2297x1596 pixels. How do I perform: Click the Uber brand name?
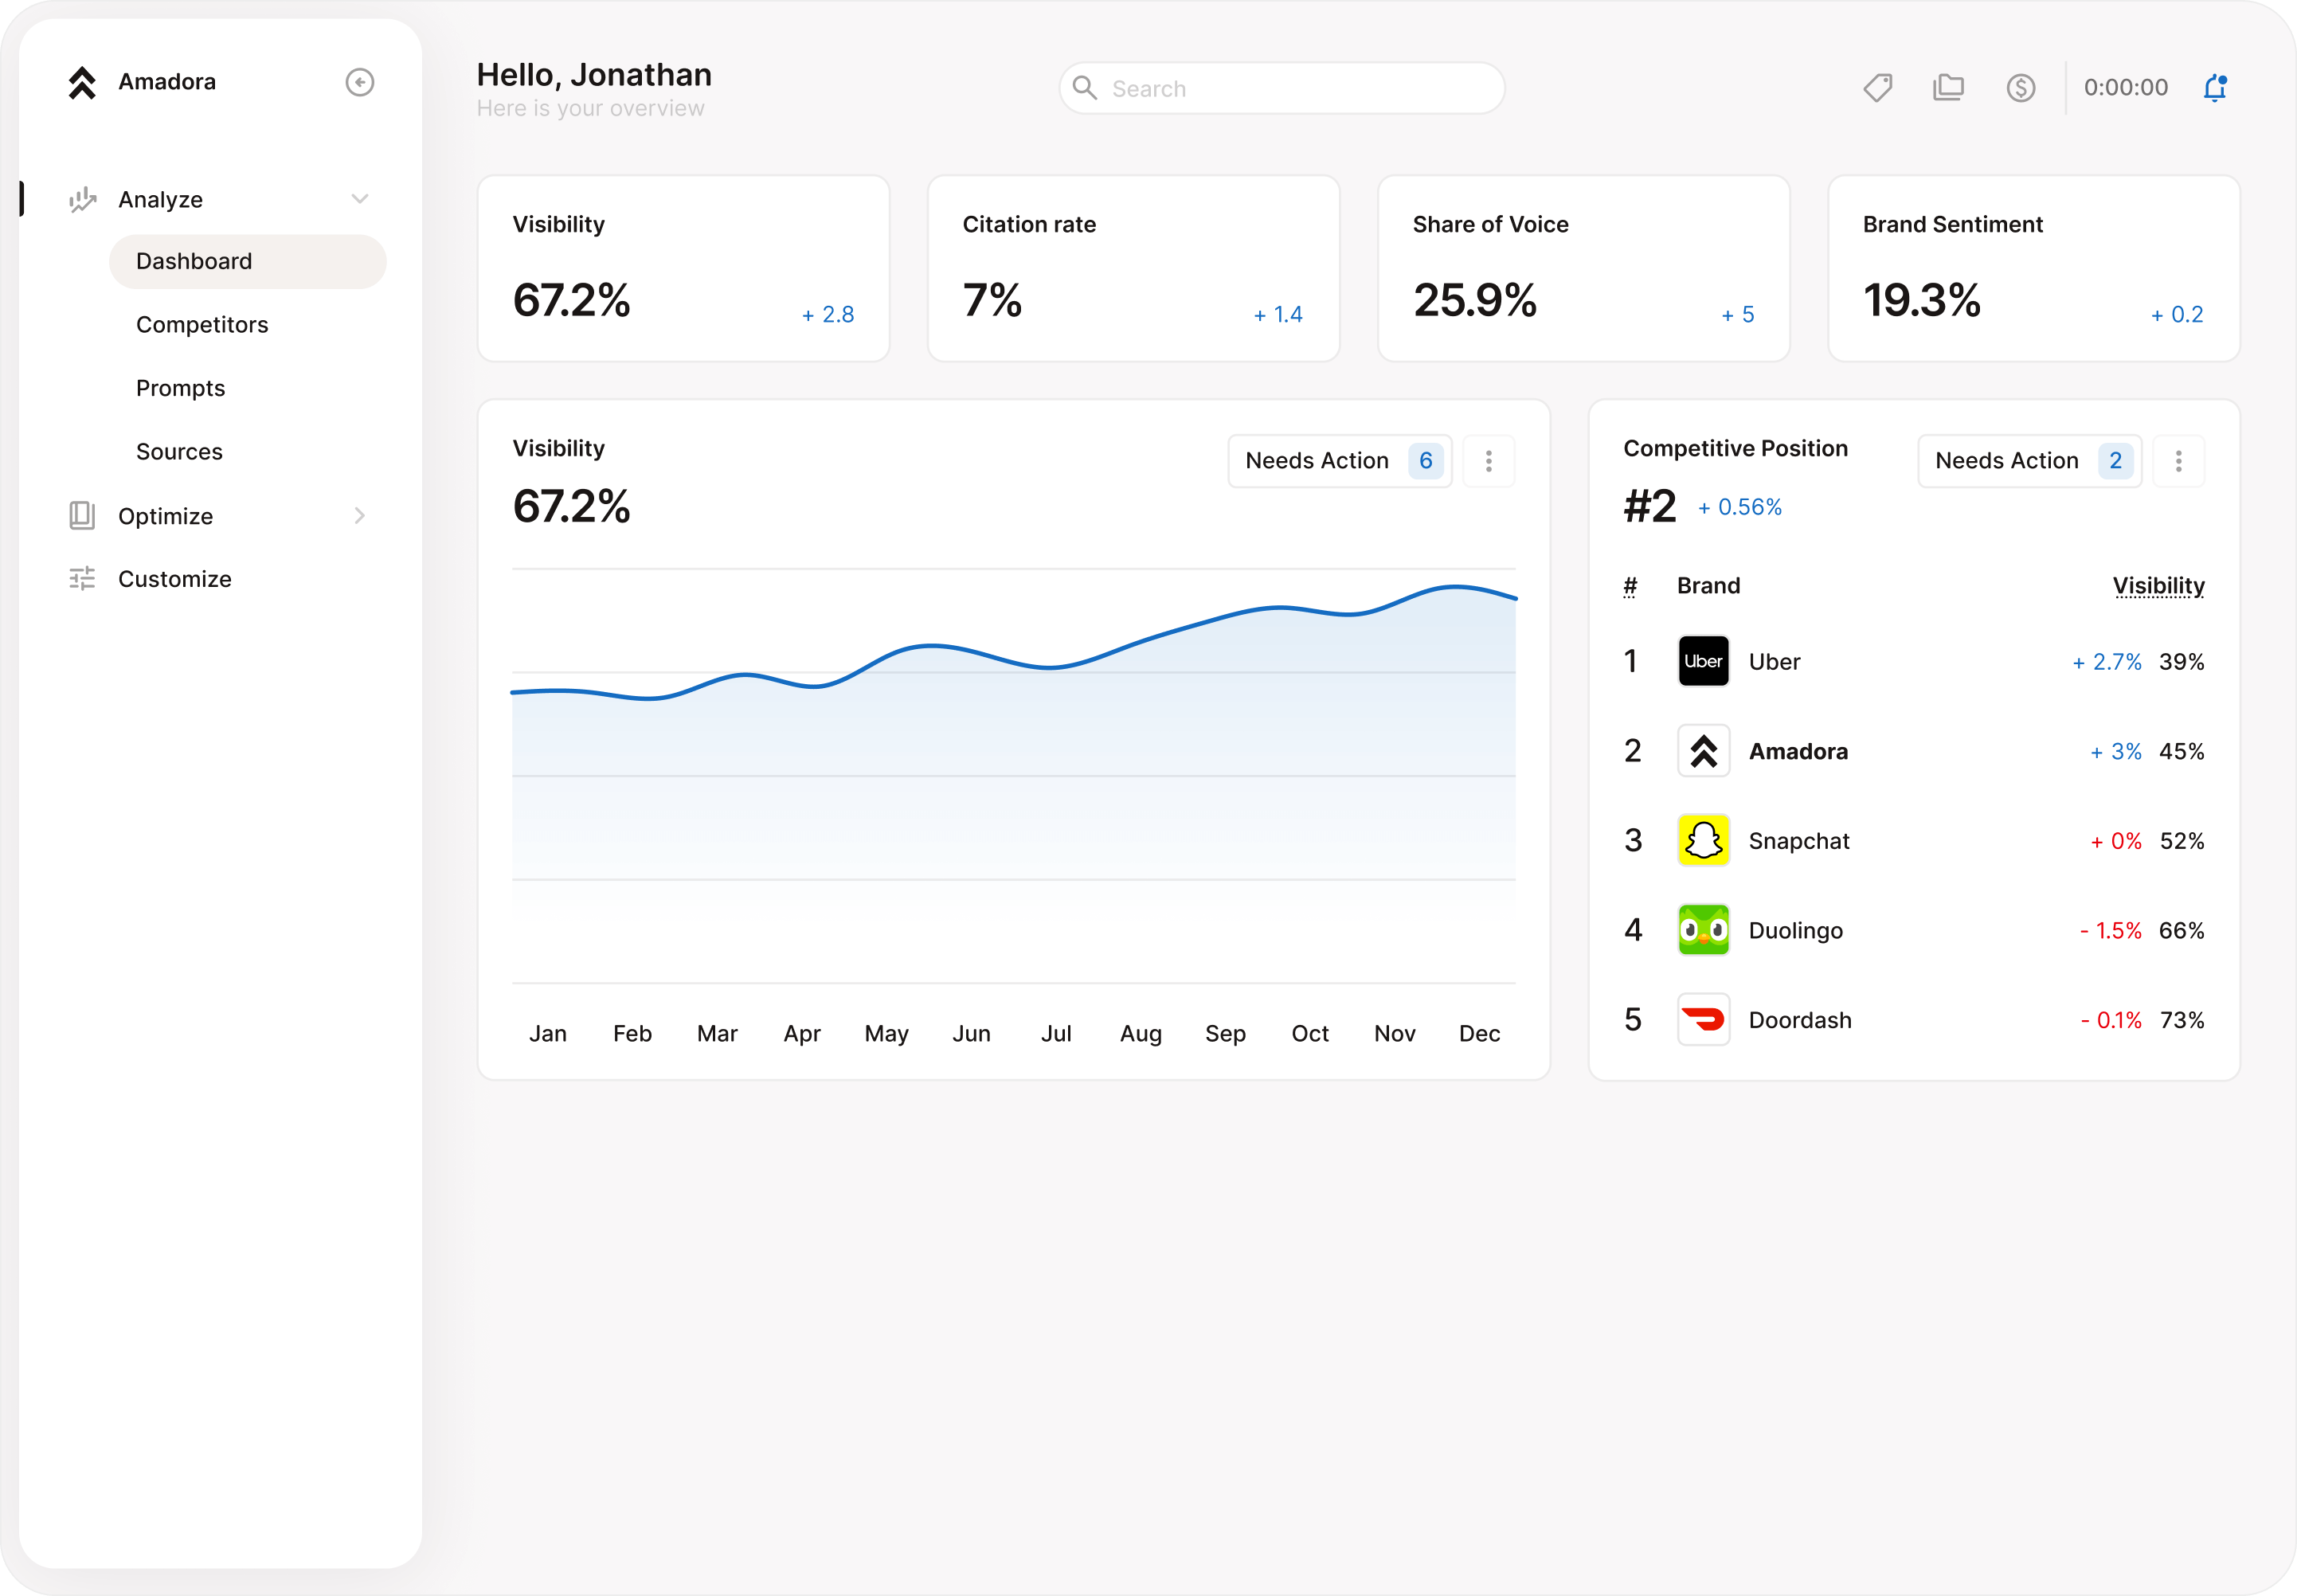[x=1775, y=662]
